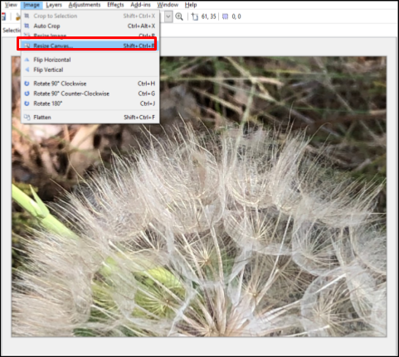The image size is (399, 357).
Task: Click the Auto Crop icon
Action: (27, 26)
